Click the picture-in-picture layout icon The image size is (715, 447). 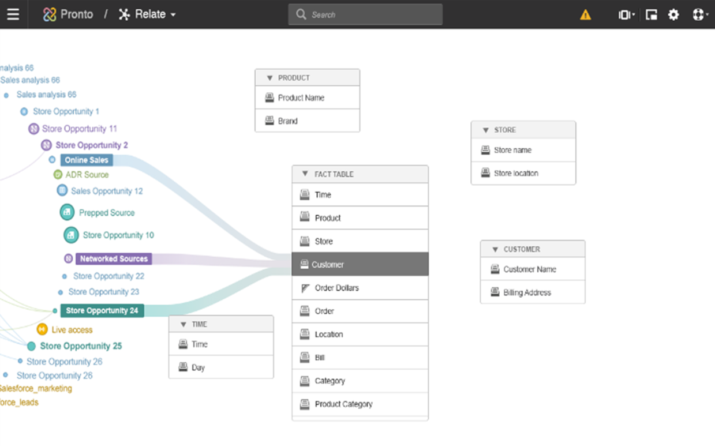click(x=651, y=15)
